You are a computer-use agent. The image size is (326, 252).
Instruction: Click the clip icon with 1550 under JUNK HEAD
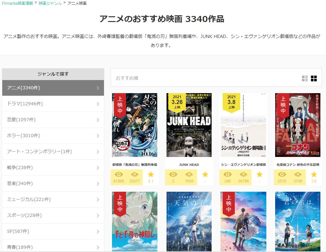[189, 174]
